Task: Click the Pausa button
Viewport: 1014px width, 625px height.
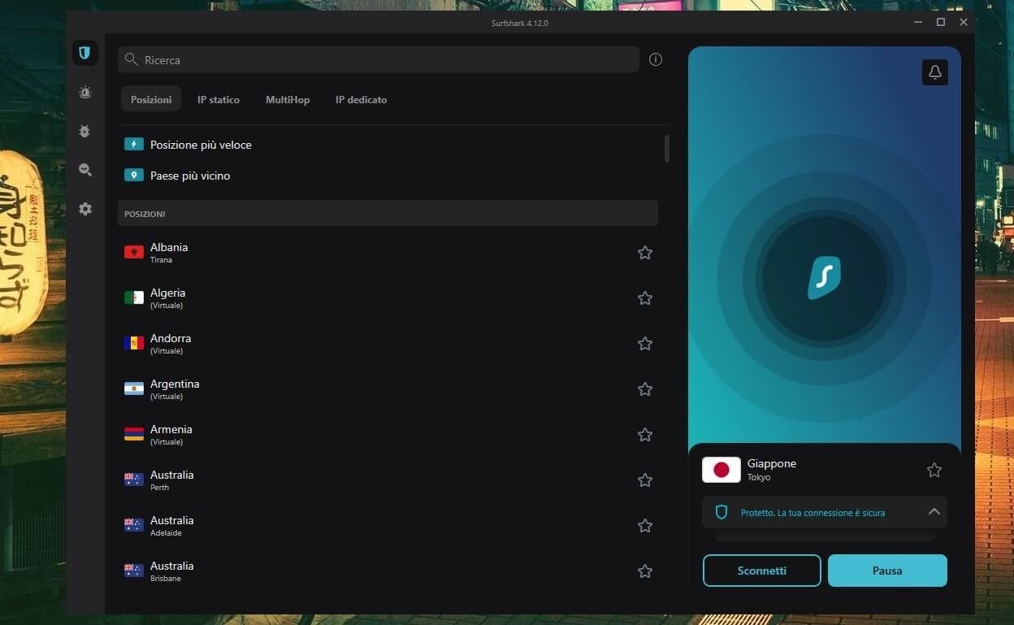Action: (887, 571)
